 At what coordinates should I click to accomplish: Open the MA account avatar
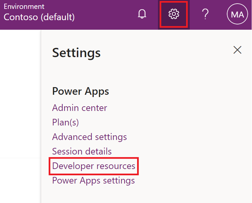tap(237, 14)
